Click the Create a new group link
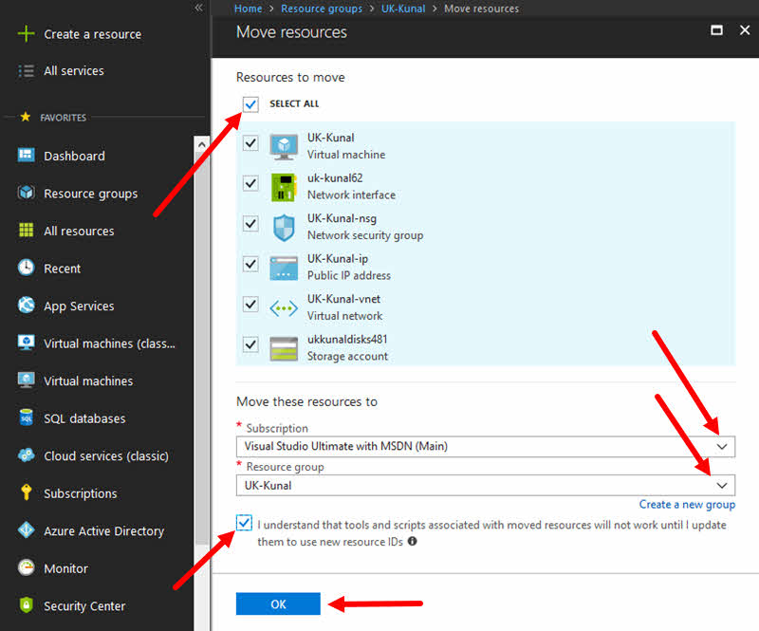This screenshot has width=759, height=631. (x=687, y=505)
